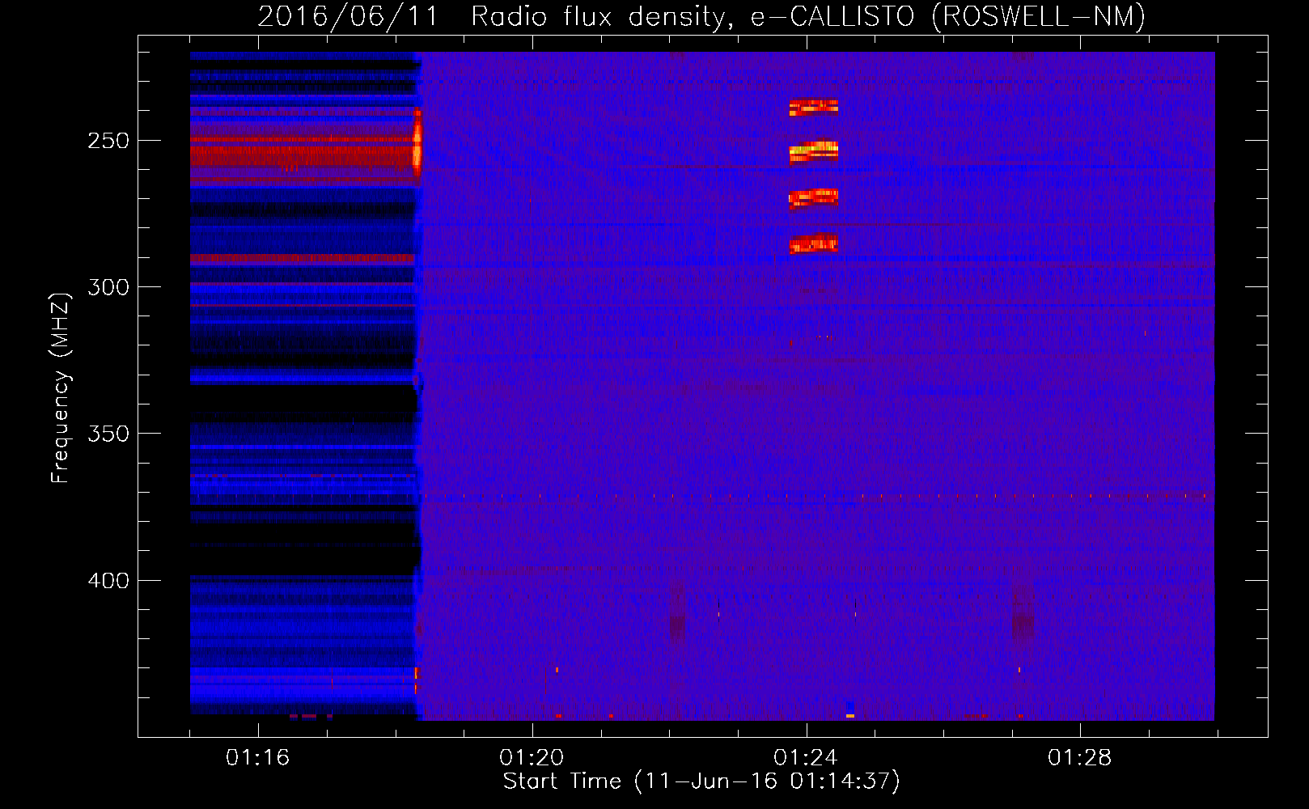Click the 350 frequency tick label
1309x809 pixels.
108,434
